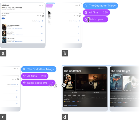Open the Photos button on The Godfather page

[96, 93]
